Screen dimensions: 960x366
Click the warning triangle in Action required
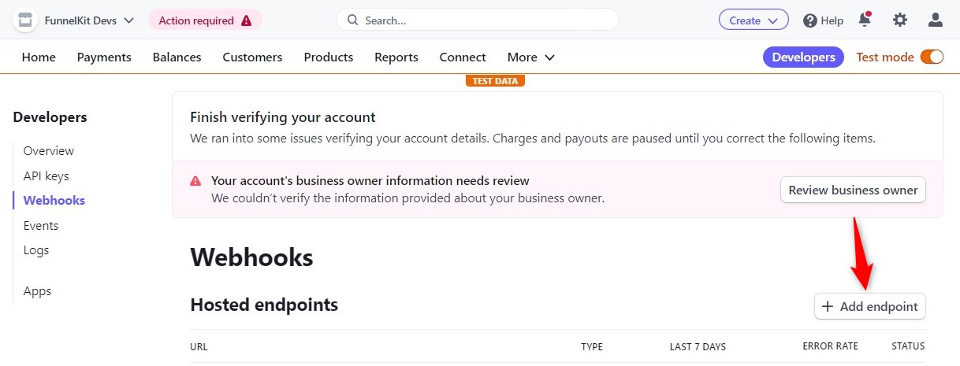[247, 20]
